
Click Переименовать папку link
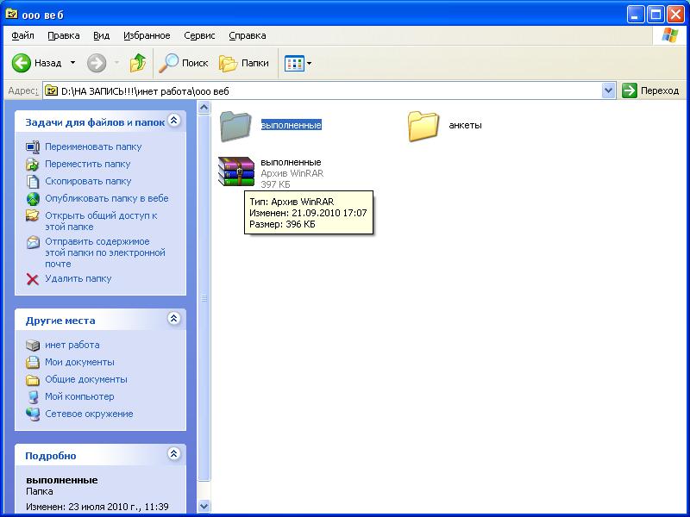(93, 146)
